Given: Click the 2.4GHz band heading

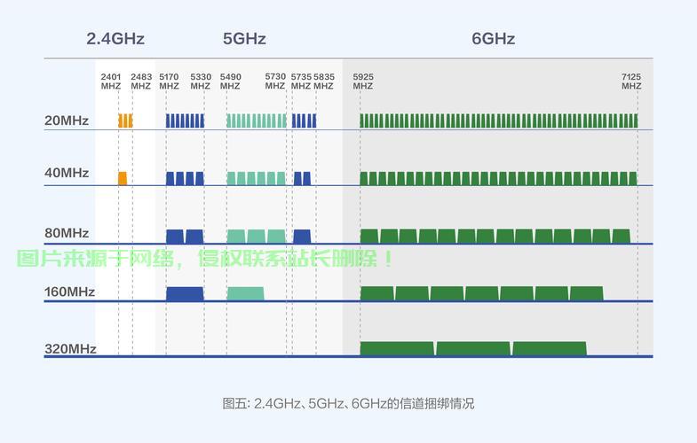Looking at the screenshot, I should pos(115,39).
